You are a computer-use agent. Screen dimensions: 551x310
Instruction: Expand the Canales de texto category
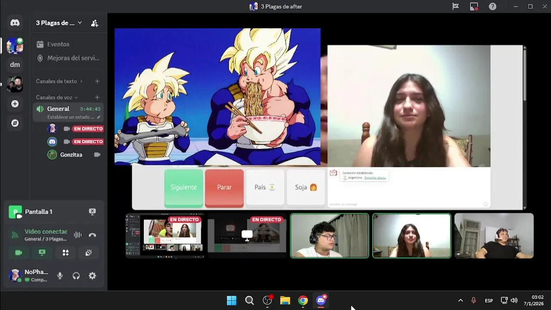click(x=59, y=81)
